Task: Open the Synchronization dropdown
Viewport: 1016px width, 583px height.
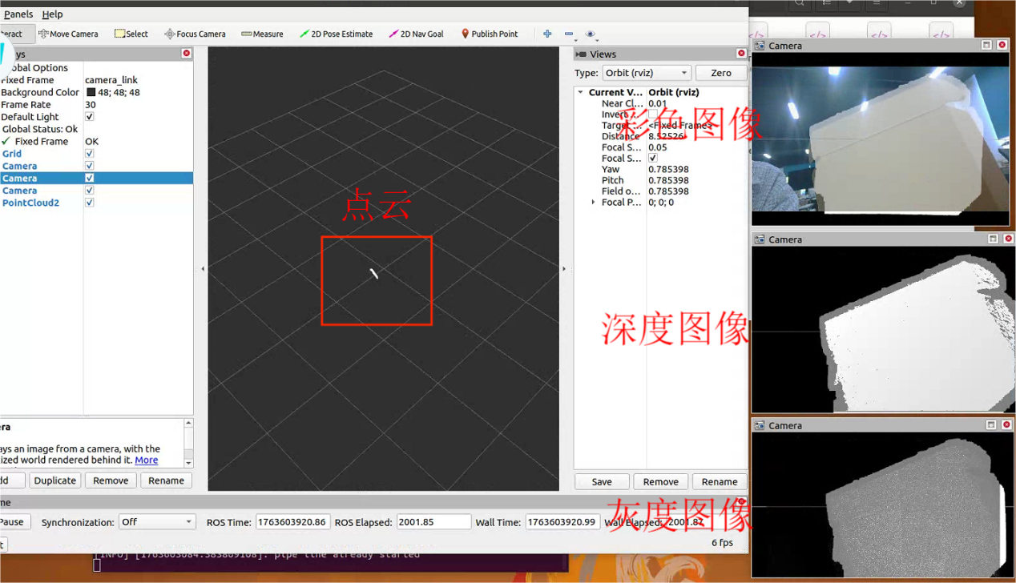Action: click(x=157, y=522)
